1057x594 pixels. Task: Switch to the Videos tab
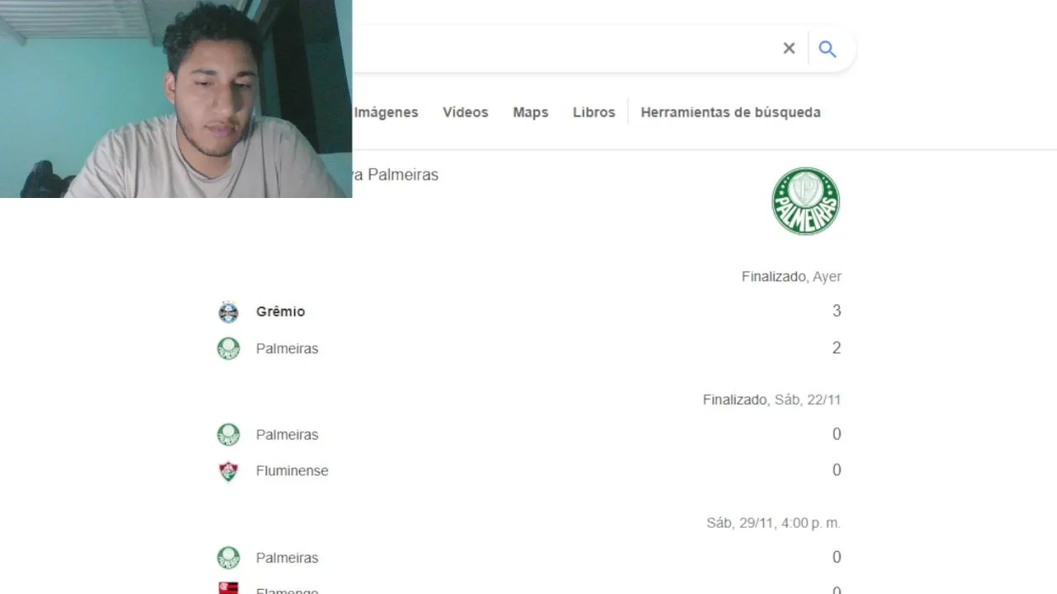pyautogui.click(x=465, y=112)
